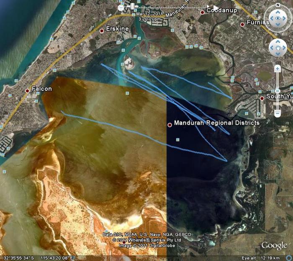The width and height of the screenshot is (293, 261).
Task: Zoom in with the plus button
Action: (278, 68)
